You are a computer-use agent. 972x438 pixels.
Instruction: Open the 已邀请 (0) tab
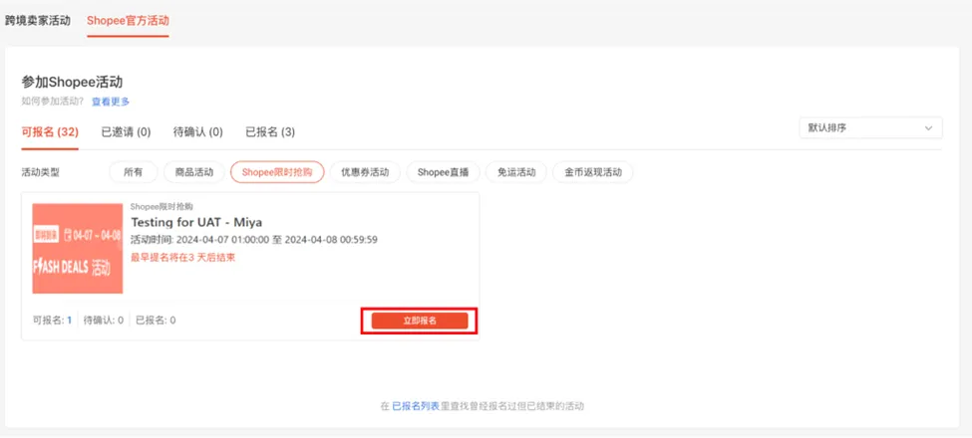click(x=126, y=131)
